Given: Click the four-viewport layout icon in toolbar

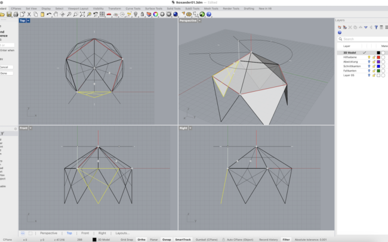Looking at the screenshot, I should [x=102, y=14].
